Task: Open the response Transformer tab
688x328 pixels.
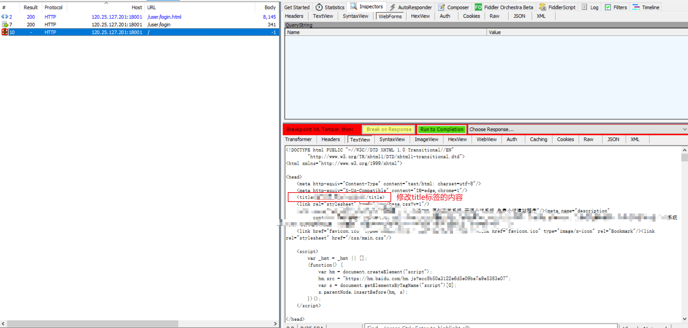Action: click(298, 139)
